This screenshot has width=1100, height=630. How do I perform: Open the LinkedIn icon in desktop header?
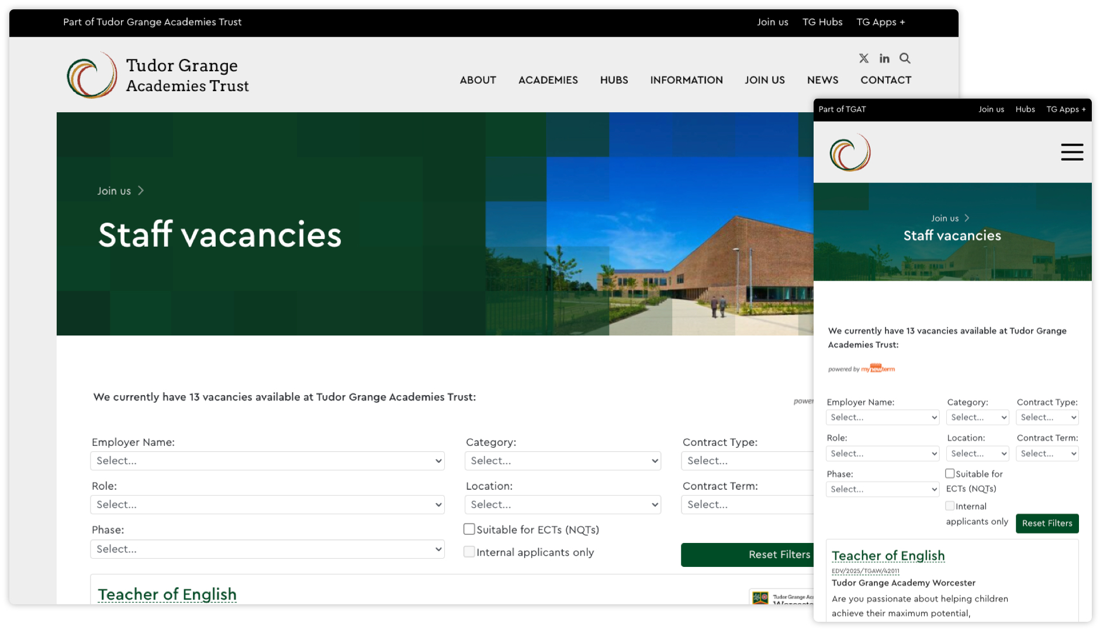pyautogui.click(x=884, y=58)
